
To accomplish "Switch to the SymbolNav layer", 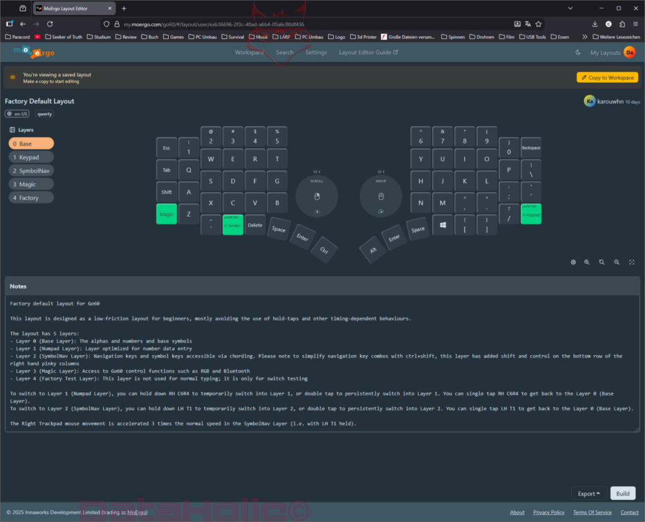I will 31,171.
